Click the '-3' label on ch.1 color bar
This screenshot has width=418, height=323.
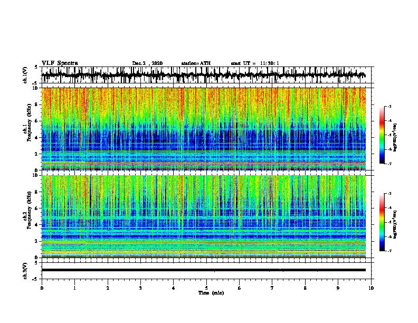[389, 107]
